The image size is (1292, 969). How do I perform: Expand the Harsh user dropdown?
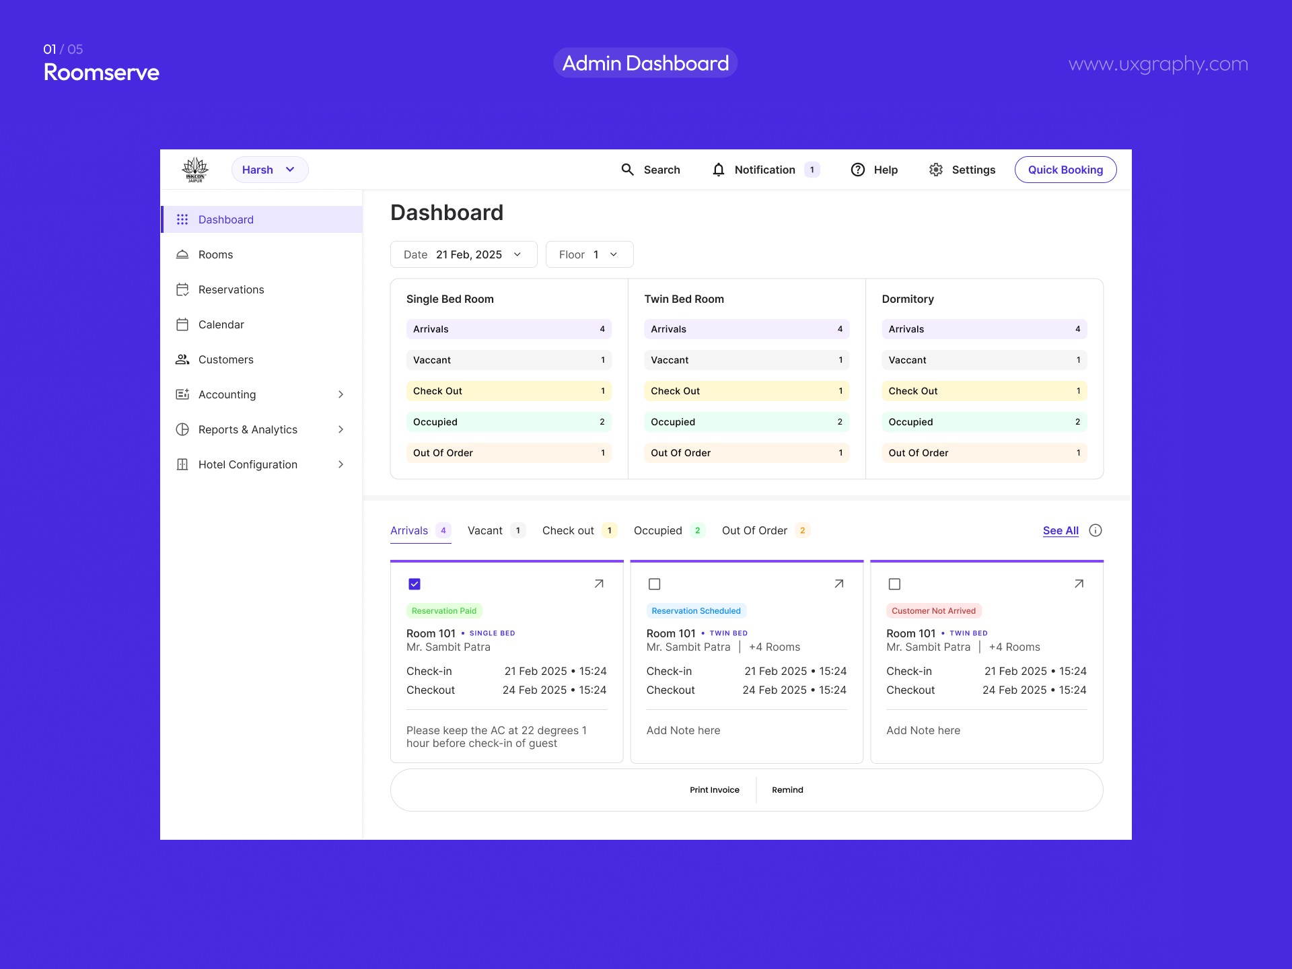pyautogui.click(x=269, y=170)
